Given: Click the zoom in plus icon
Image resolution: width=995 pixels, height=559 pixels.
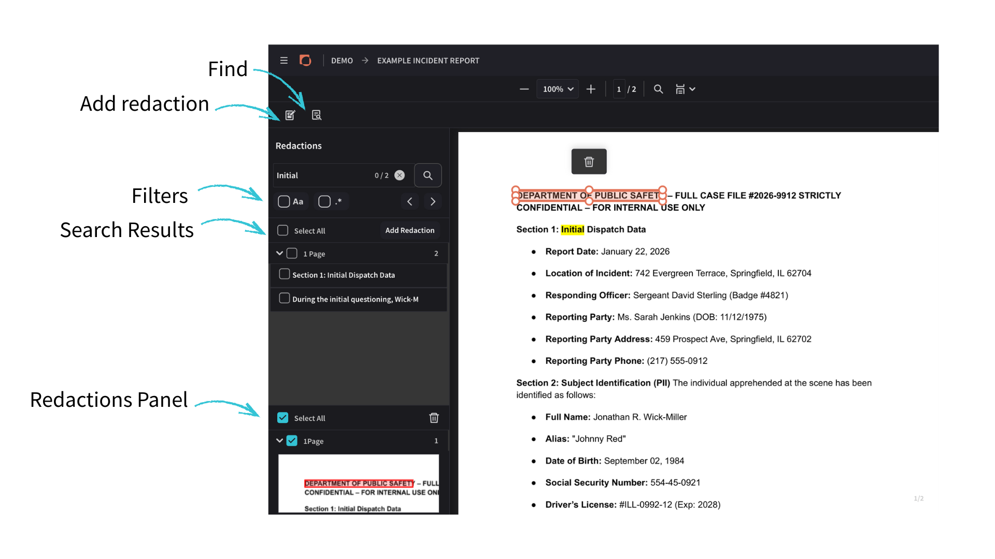Looking at the screenshot, I should pos(591,89).
